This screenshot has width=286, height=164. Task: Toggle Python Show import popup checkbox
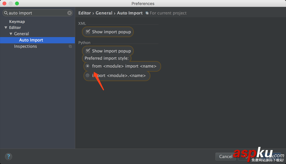(x=88, y=51)
